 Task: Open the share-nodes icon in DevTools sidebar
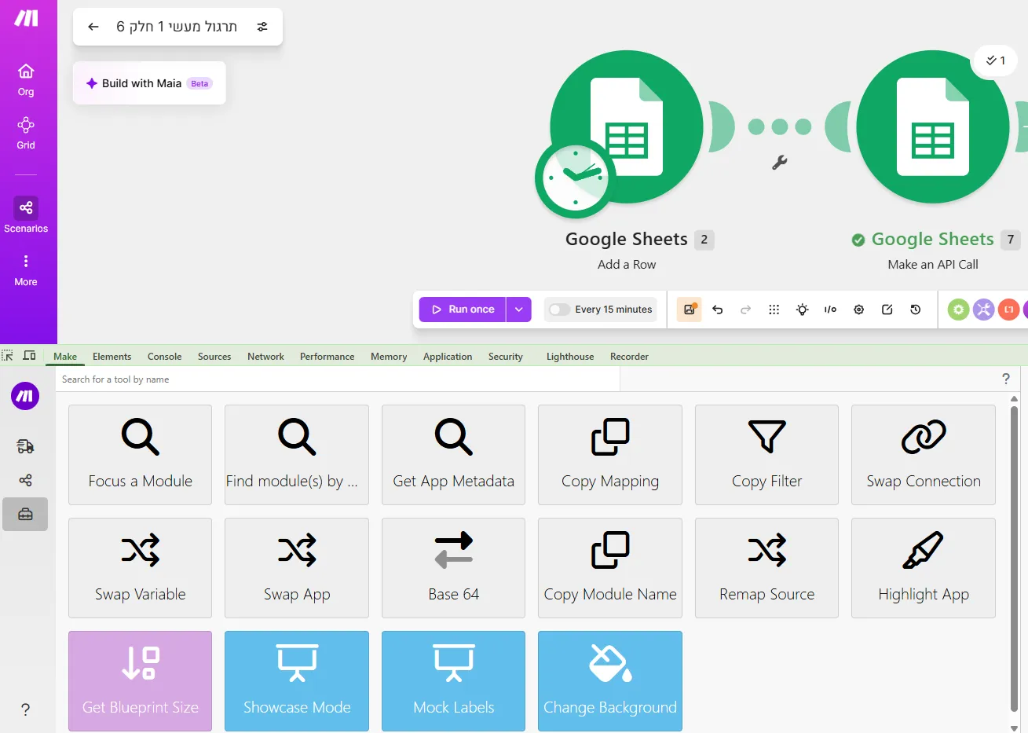(x=25, y=480)
